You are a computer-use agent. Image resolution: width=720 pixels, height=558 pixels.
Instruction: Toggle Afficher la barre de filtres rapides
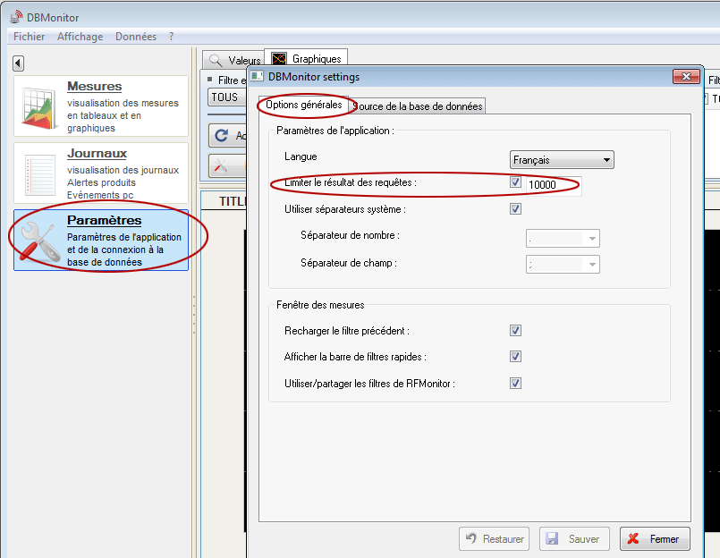pyautogui.click(x=515, y=357)
